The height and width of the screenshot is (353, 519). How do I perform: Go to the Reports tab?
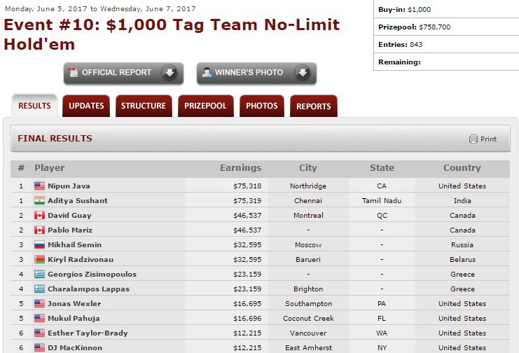coord(313,106)
